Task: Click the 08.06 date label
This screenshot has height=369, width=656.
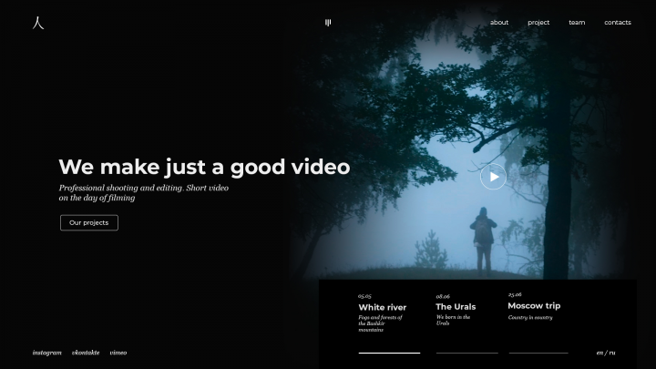Action: [x=443, y=296]
